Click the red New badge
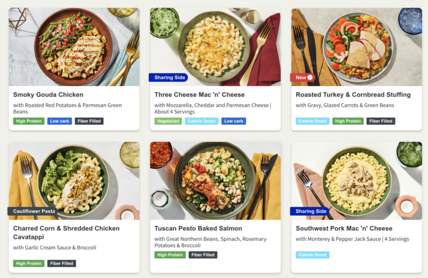This screenshot has width=428, height=278. (x=302, y=78)
